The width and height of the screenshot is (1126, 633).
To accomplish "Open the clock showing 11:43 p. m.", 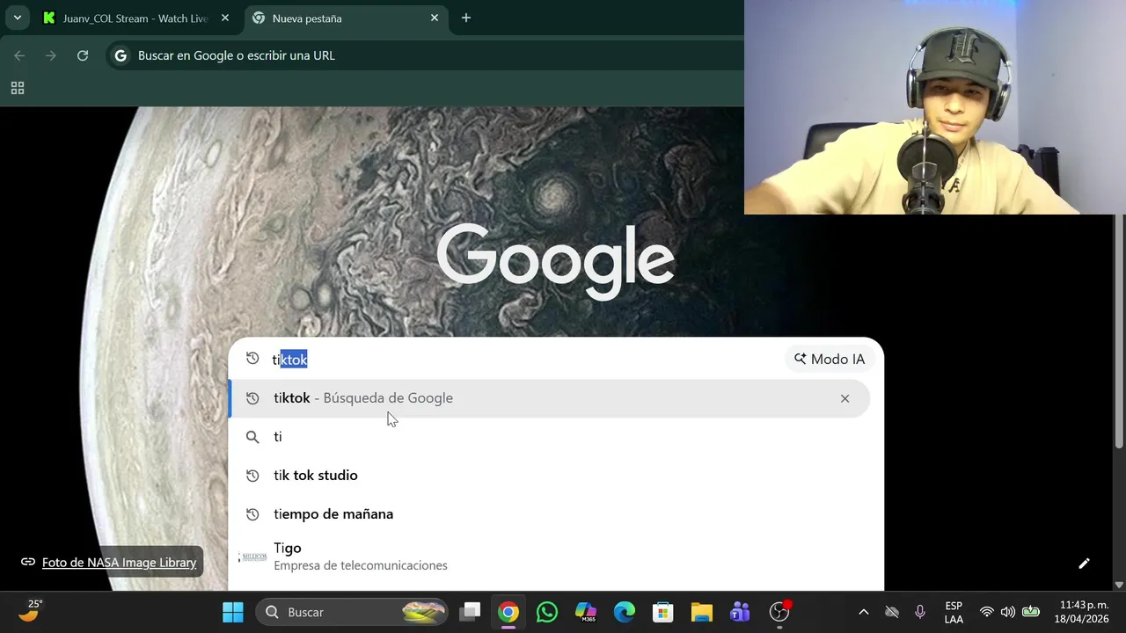I will point(1083,612).
